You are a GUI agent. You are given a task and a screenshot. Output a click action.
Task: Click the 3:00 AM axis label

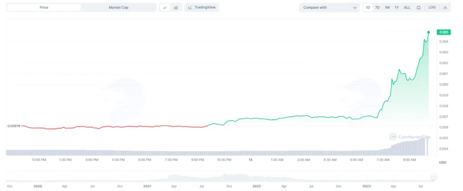coord(303,160)
